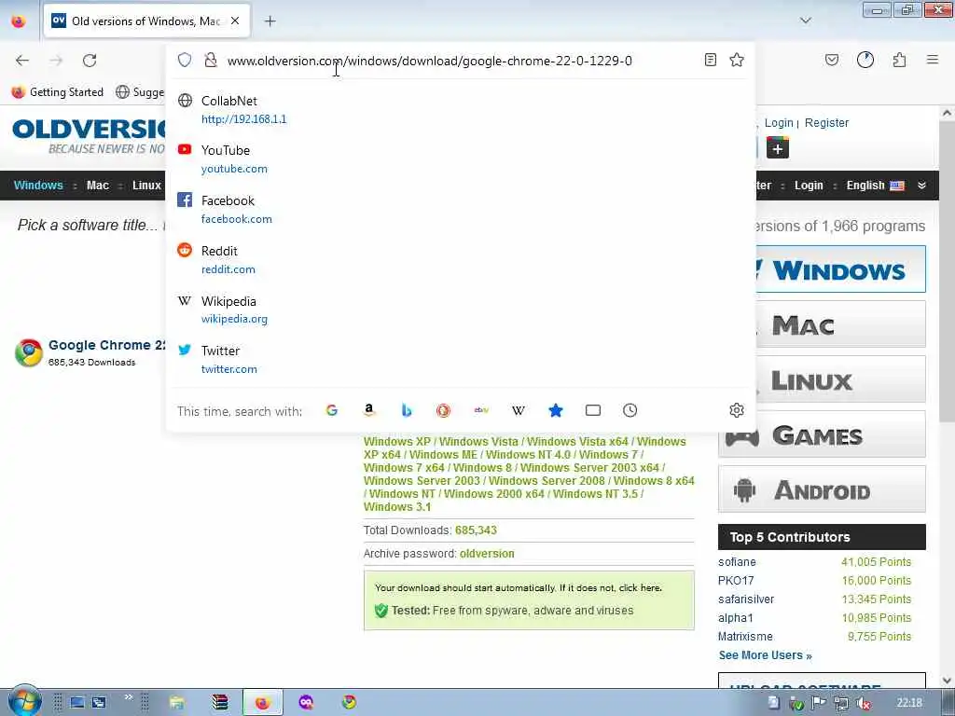955x716 pixels.
Task: Open Chrome from the taskbar
Action: pyautogui.click(x=349, y=702)
